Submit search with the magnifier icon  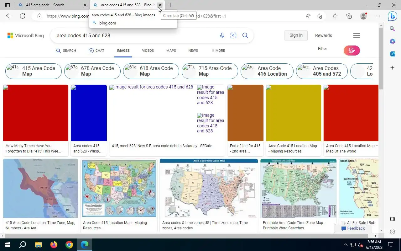tap(245, 35)
